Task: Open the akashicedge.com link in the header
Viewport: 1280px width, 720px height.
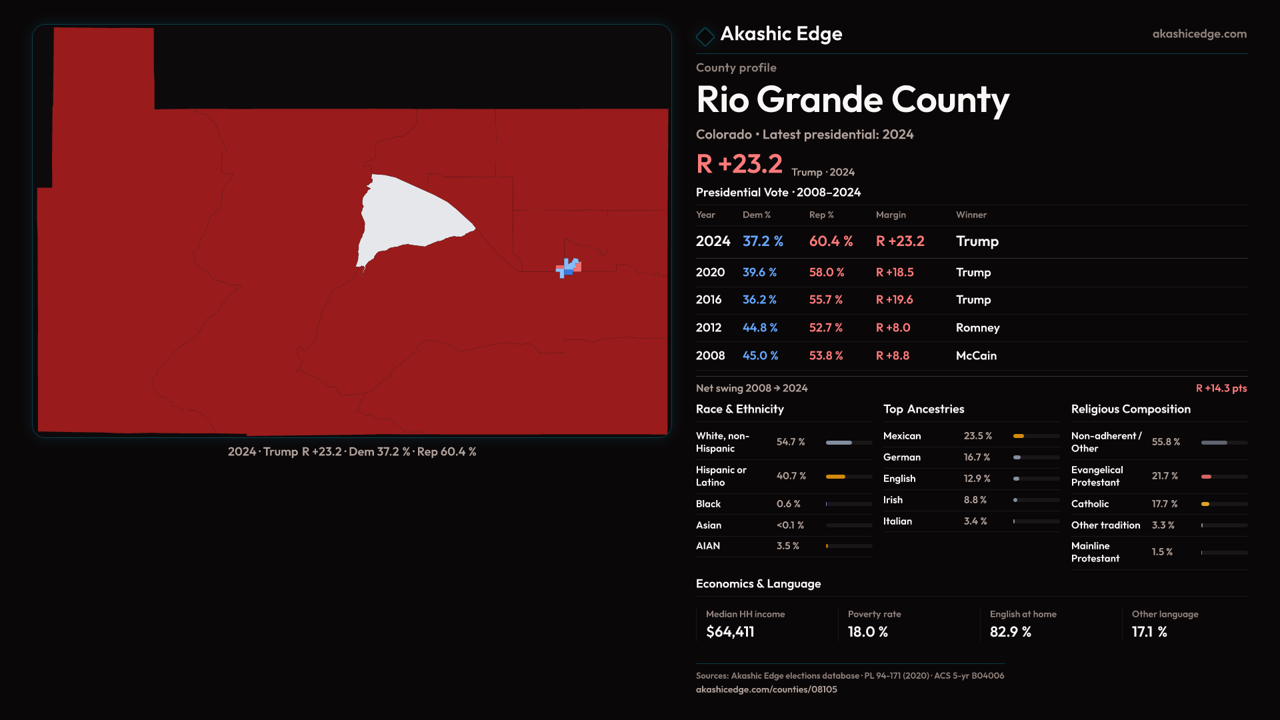Action: 1199,34
